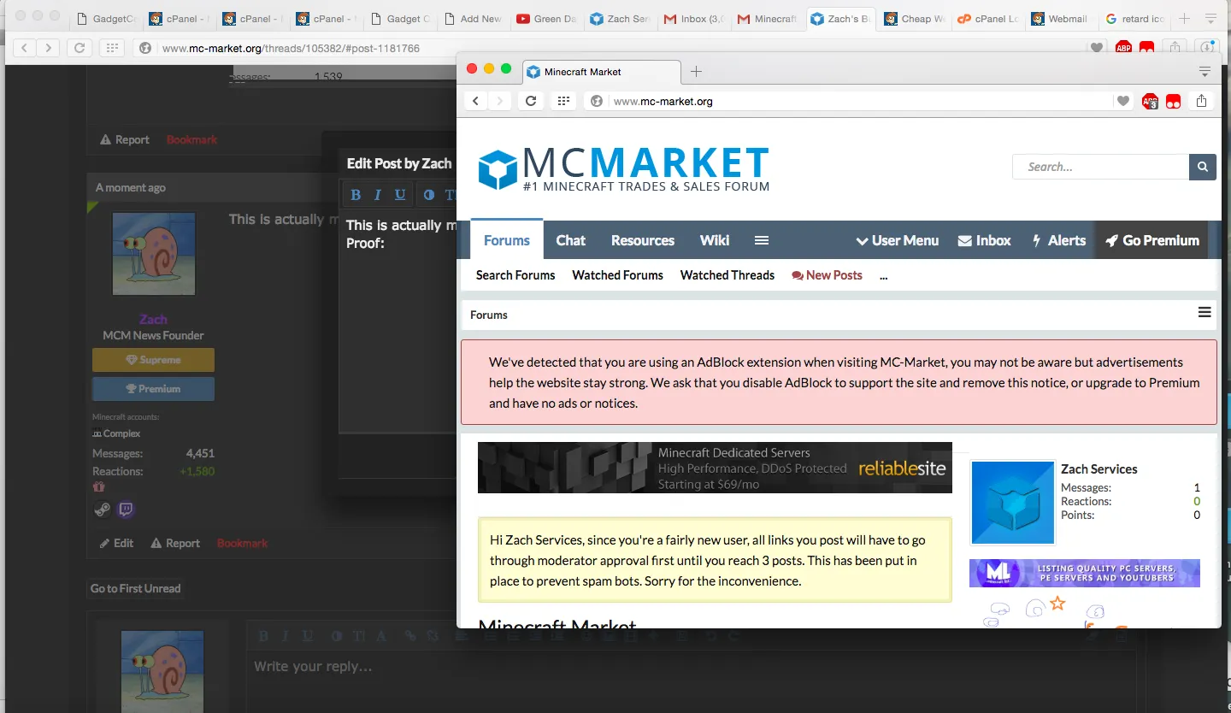Screen dimensions: 1231x713
Task: Expand the ellipsis more options in sub-navigation
Action: click(x=883, y=275)
